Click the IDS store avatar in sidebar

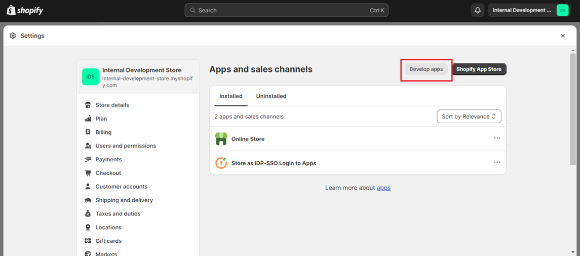90,77
